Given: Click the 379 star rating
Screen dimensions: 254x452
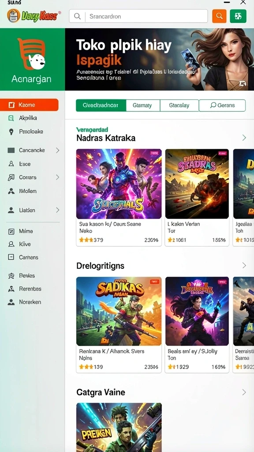Looking at the screenshot, I should [x=91, y=240].
